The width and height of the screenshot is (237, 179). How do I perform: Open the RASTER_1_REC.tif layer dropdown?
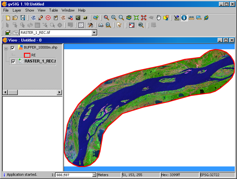[x=94, y=33]
